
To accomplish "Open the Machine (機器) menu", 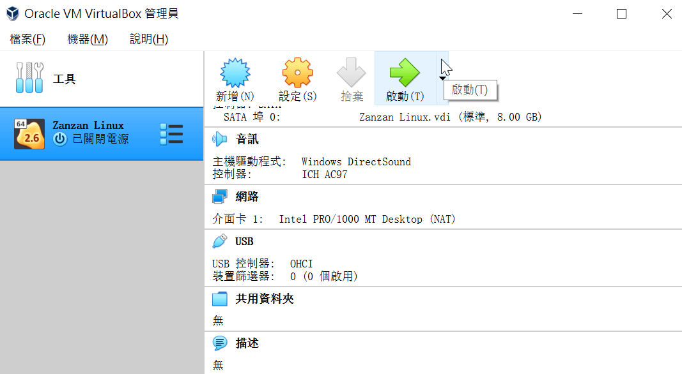I will (88, 39).
